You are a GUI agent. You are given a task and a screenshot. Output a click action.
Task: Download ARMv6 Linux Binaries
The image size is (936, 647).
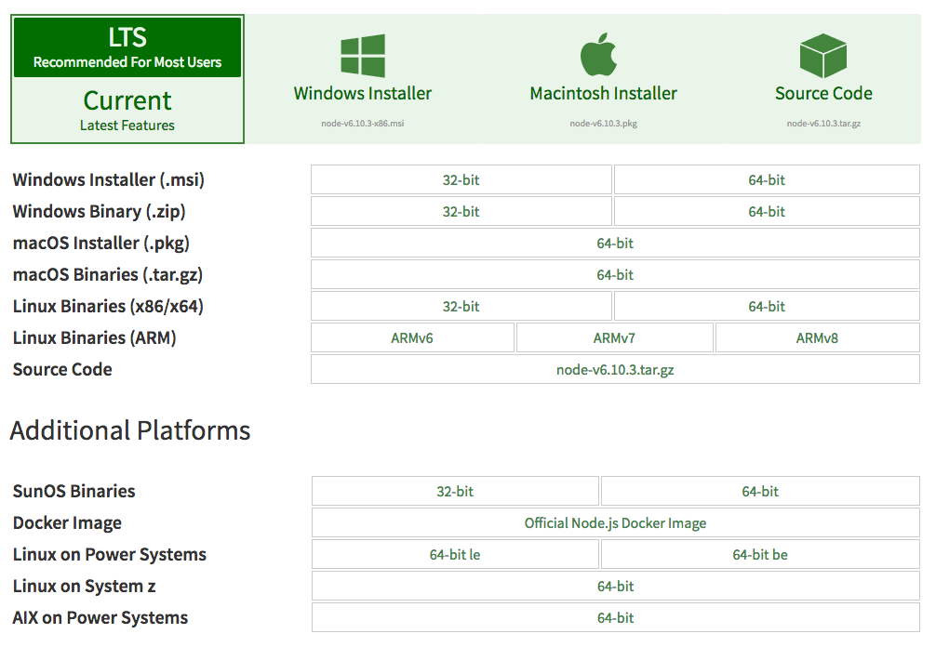coord(412,337)
